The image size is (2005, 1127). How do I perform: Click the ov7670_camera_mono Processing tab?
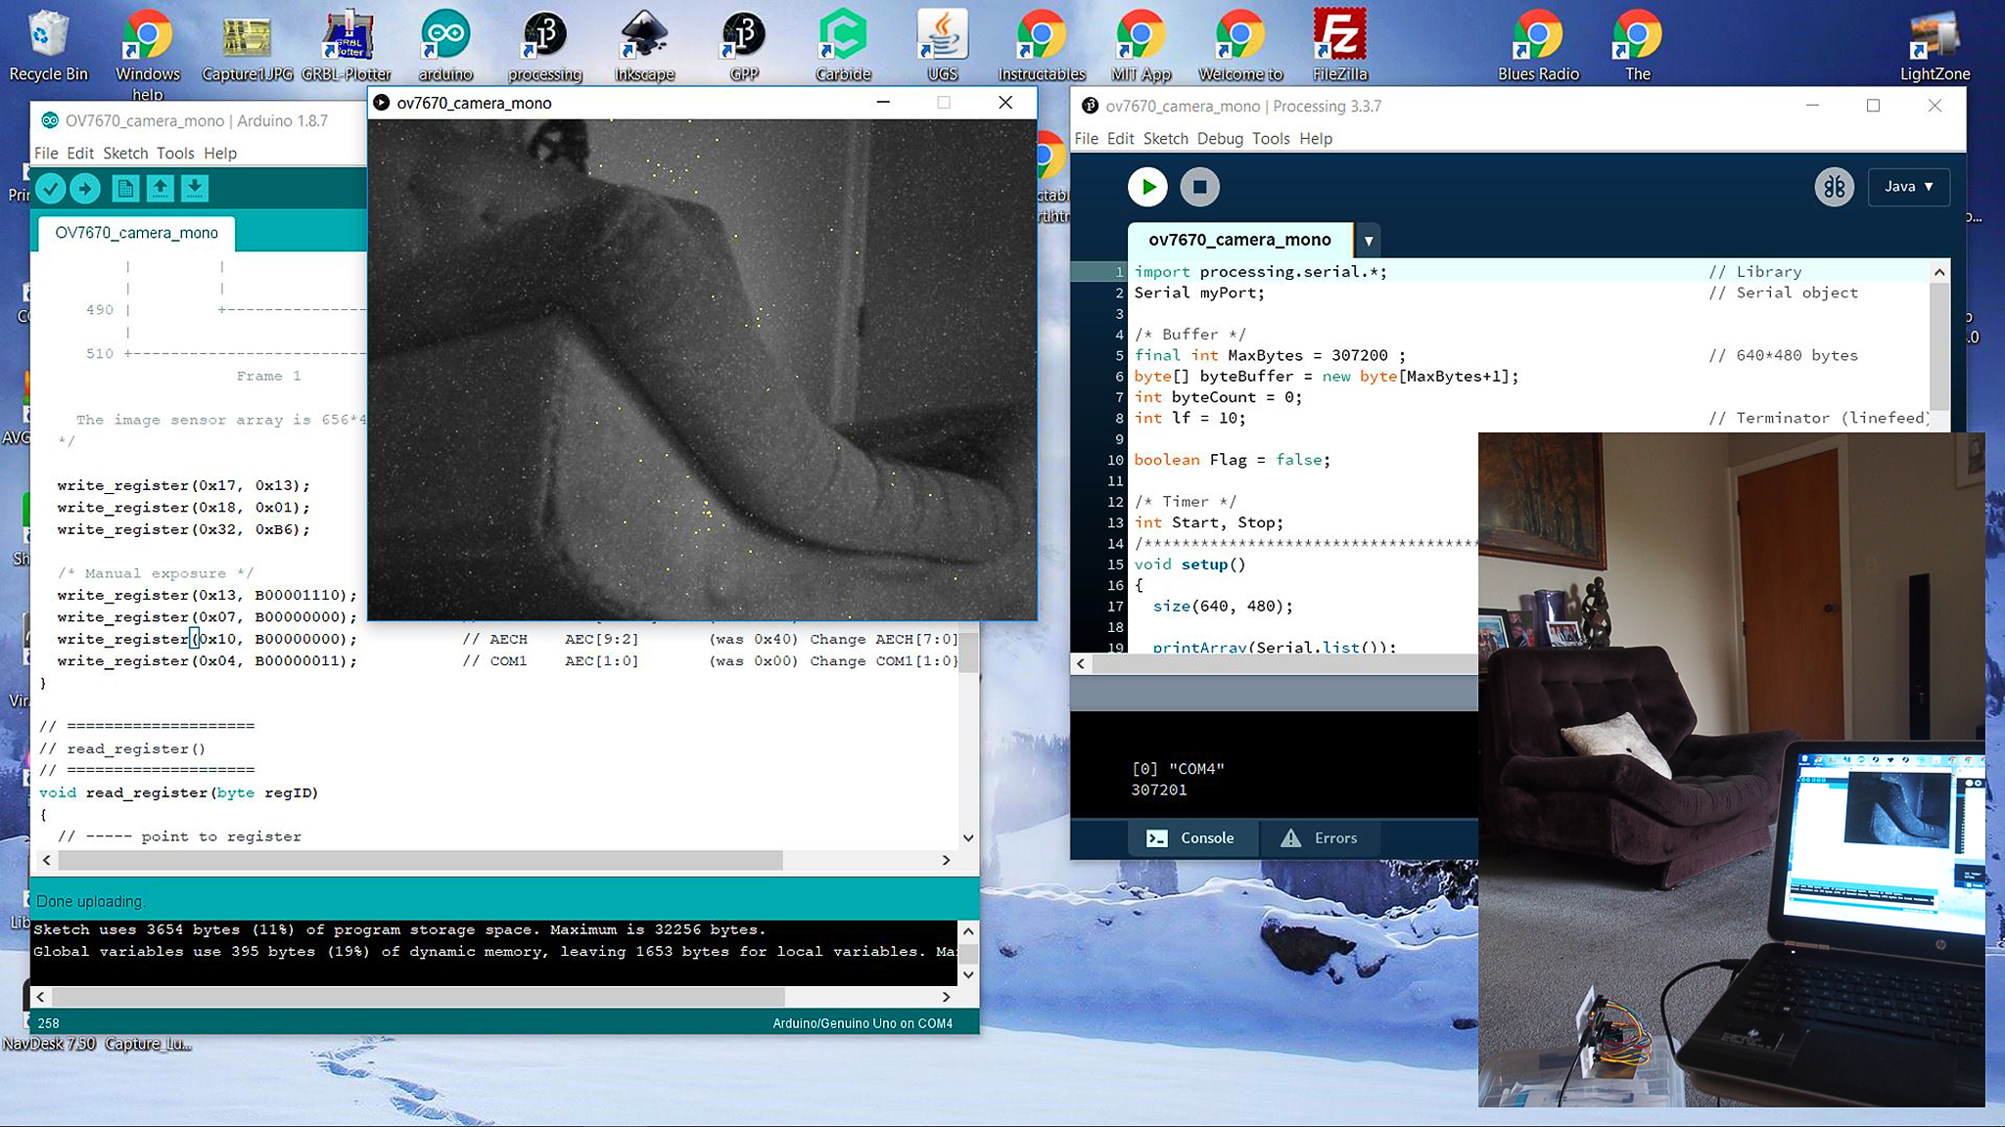[x=1239, y=238]
